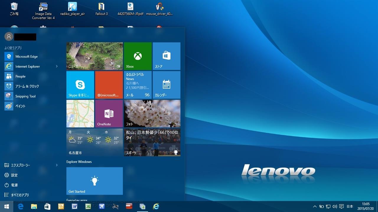Open the Action Center notifications icon
Image resolution: width=378 pixels, height=212 pixels.
pos(341,207)
